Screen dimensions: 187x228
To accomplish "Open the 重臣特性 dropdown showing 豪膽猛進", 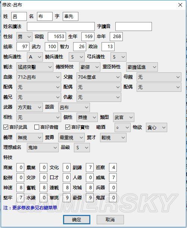I will pos(142,67).
